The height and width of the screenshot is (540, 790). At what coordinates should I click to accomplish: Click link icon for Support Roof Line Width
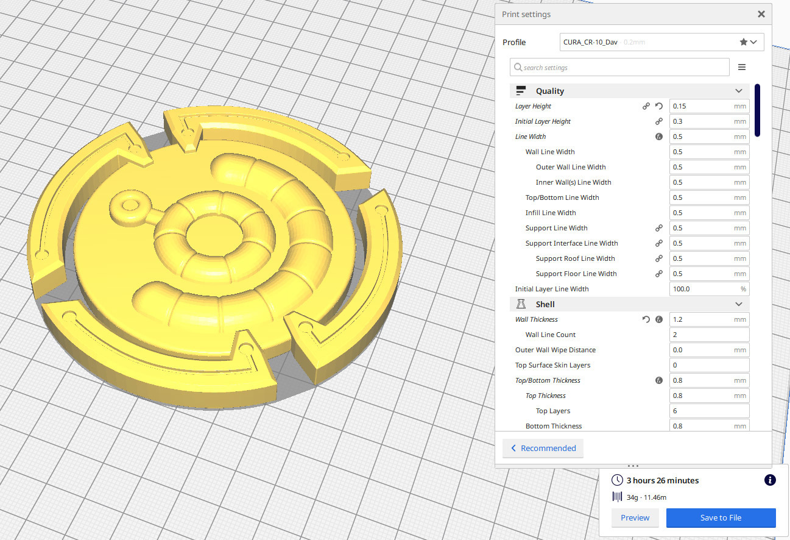tap(658, 258)
